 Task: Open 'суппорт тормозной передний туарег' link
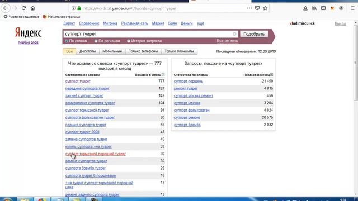coord(96,154)
